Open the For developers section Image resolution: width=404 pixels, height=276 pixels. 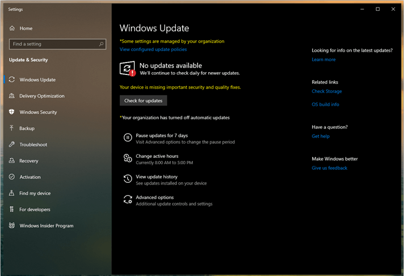point(35,210)
